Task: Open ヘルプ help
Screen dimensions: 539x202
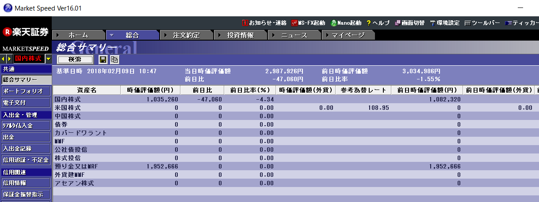Action: [x=378, y=22]
